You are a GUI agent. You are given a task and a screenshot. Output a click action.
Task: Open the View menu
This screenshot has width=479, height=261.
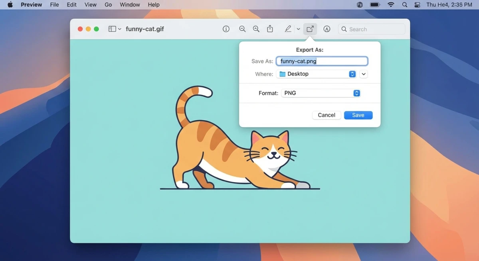[x=91, y=5]
